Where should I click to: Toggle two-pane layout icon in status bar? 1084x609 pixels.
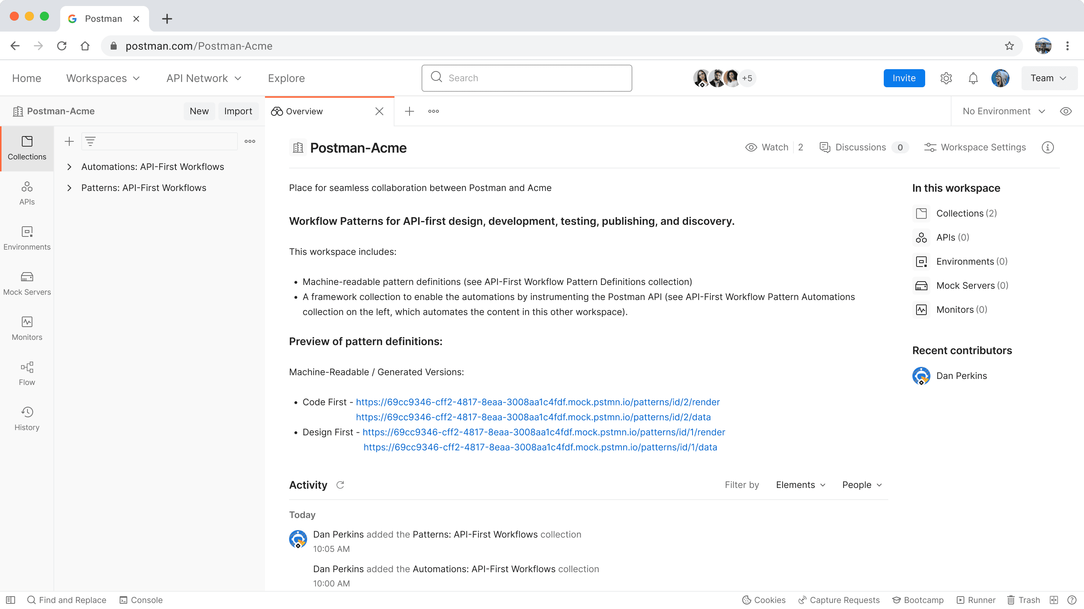pos(1054,600)
